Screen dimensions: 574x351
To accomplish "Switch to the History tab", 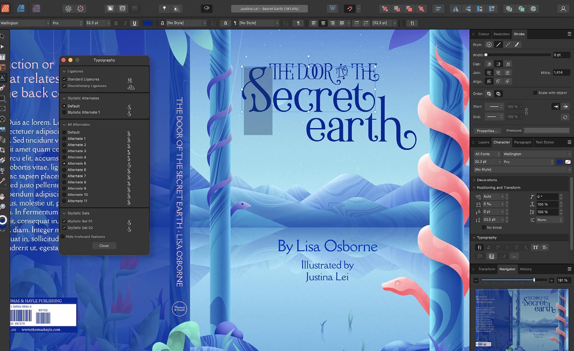I will tap(525, 269).
